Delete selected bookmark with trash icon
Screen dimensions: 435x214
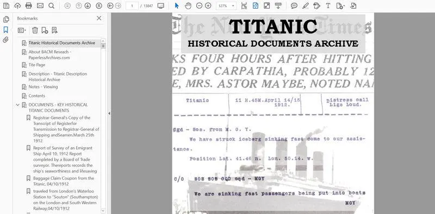click(35, 30)
